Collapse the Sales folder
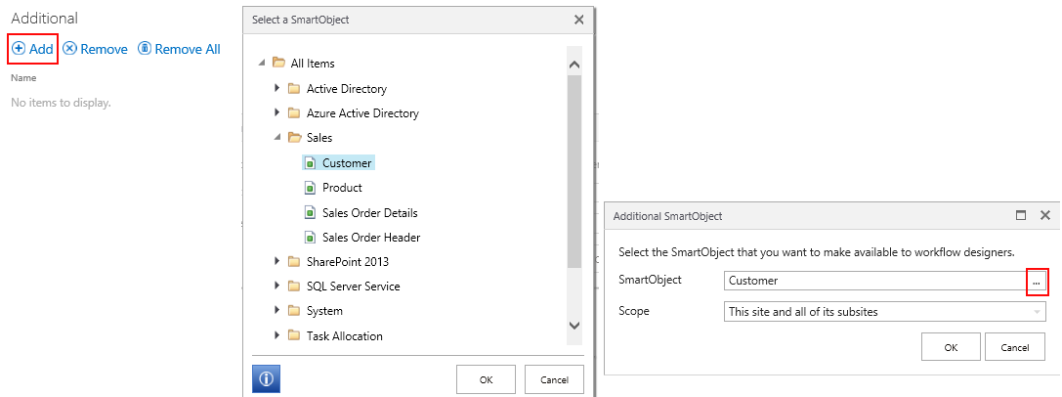The width and height of the screenshot is (1062, 397). pyautogui.click(x=277, y=138)
